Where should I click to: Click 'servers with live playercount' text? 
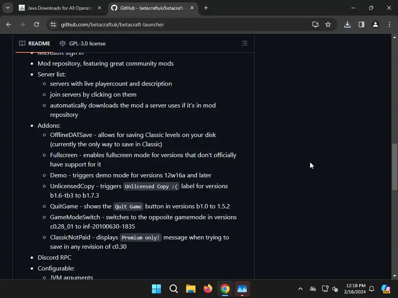(111, 84)
